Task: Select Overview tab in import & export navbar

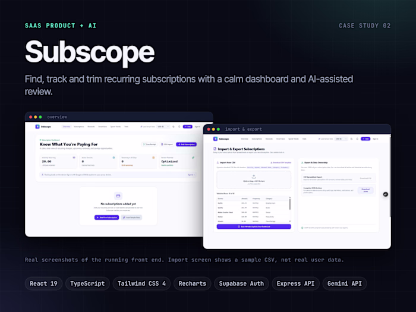Action: 245,138
